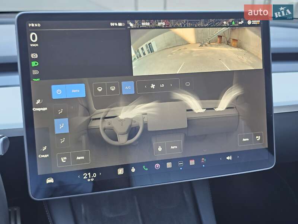The width and height of the screenshot is (298, 224).
Task: Open the app launcher in the dock
Action: [180, 164]
